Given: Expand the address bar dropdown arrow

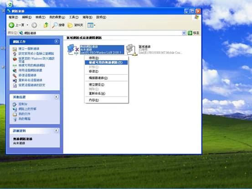Looking at the screenshot, I should tap(184, 33).
